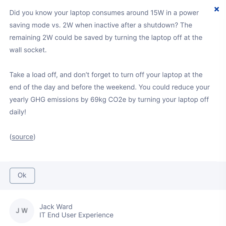
Task: Click the words saving mode in the text
Action: 28,25
